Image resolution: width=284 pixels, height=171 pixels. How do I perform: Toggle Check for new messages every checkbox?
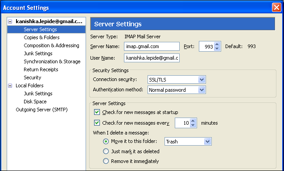[97, 123]
